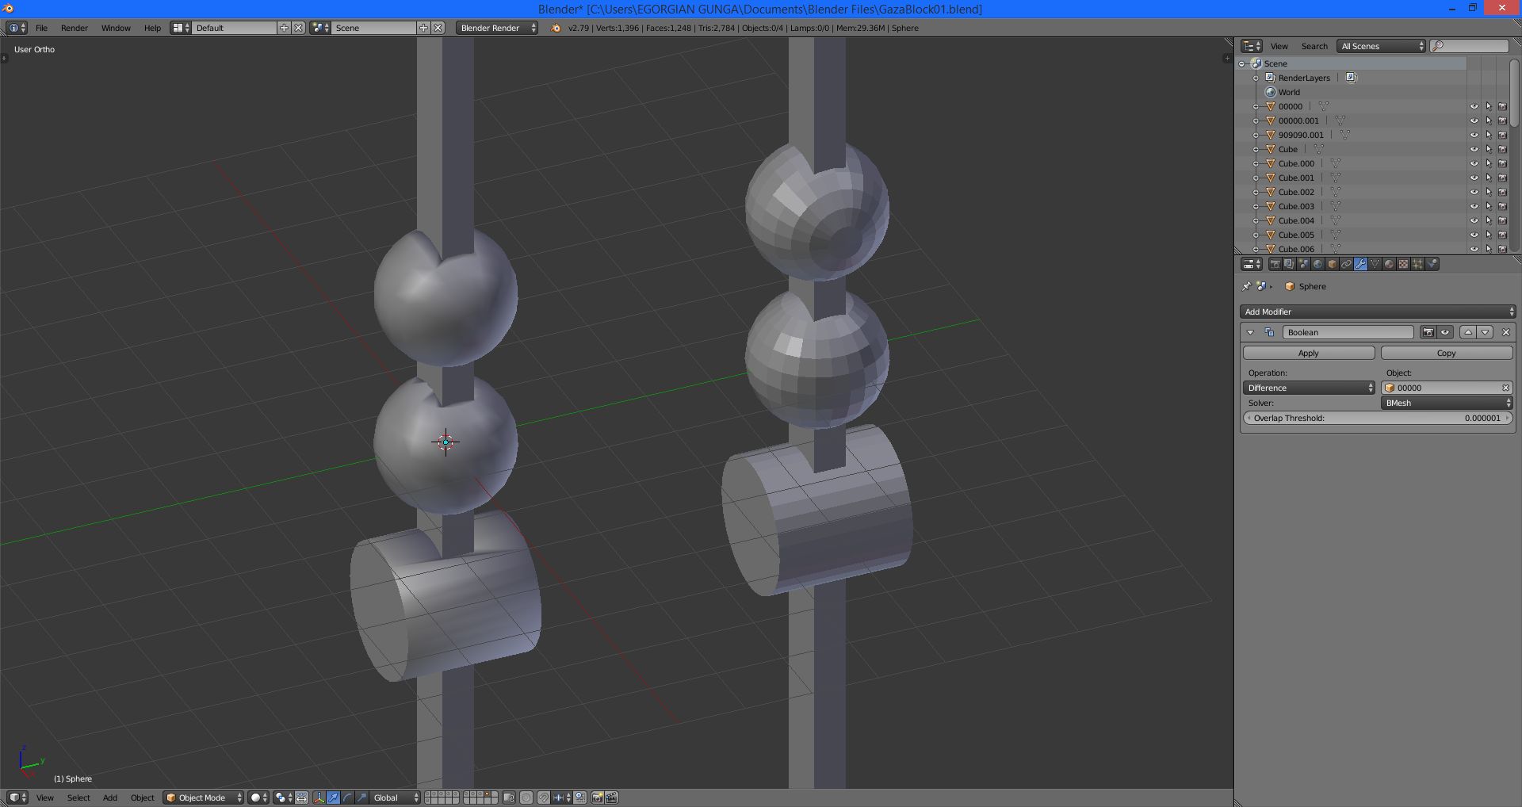Select the translate manipulator arrow icon
1522x807 pixels.
pos(334,797)
